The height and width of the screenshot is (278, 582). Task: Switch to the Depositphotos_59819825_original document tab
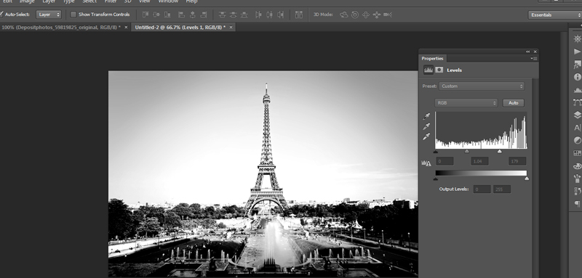point(61,28)
